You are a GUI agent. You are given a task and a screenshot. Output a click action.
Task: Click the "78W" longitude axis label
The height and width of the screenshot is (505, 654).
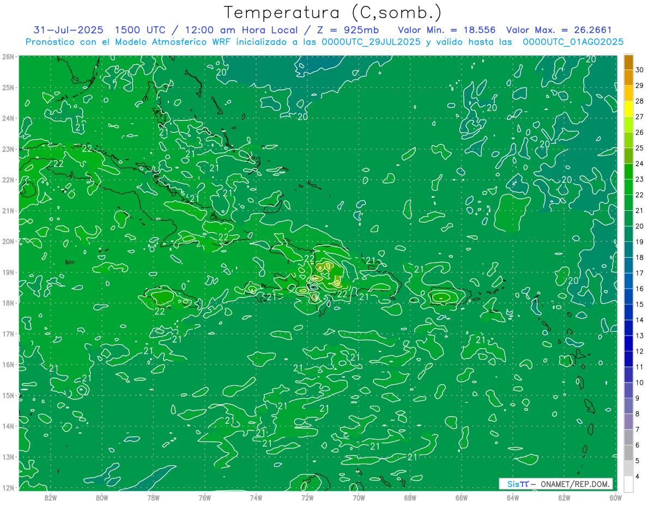(153, 497)
